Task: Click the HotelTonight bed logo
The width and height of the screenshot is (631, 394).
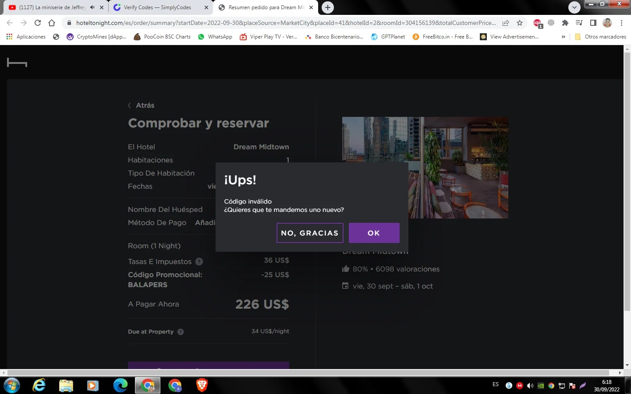Action: (17, 63)
